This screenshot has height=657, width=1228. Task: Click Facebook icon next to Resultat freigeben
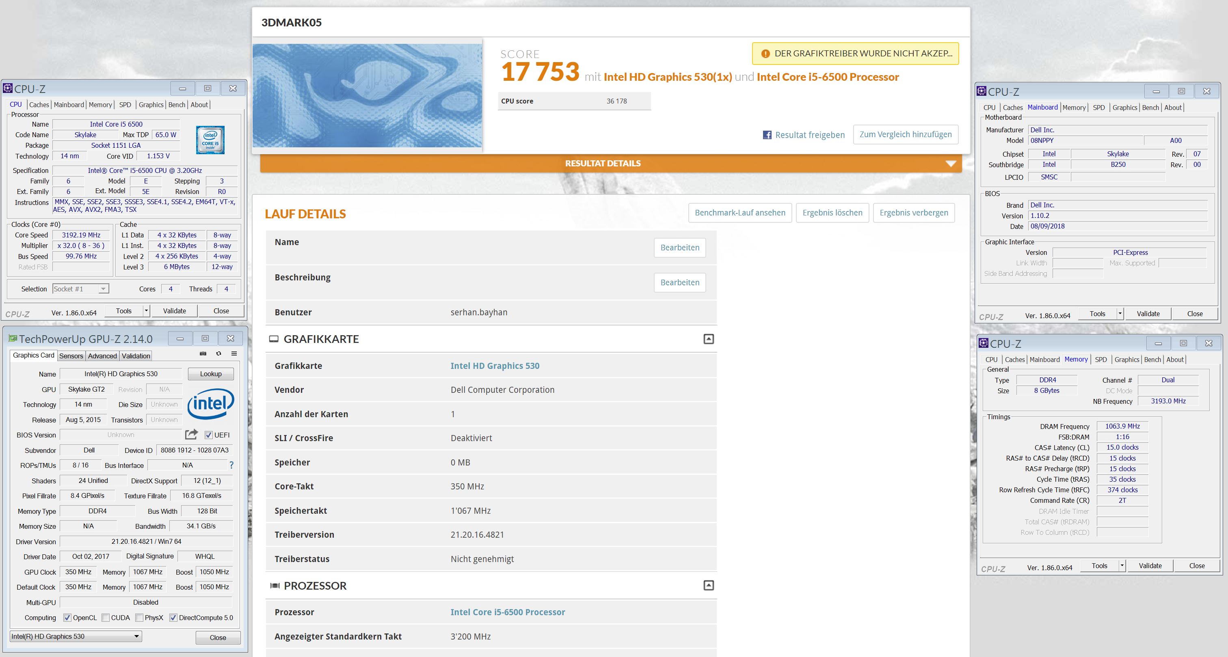pyautogui.click(x=767, y=135)
